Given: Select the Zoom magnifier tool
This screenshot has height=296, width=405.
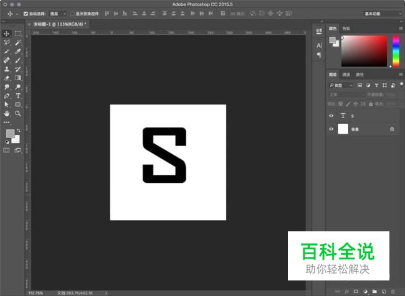Looking at the screenshot, I should pos(18,113).
